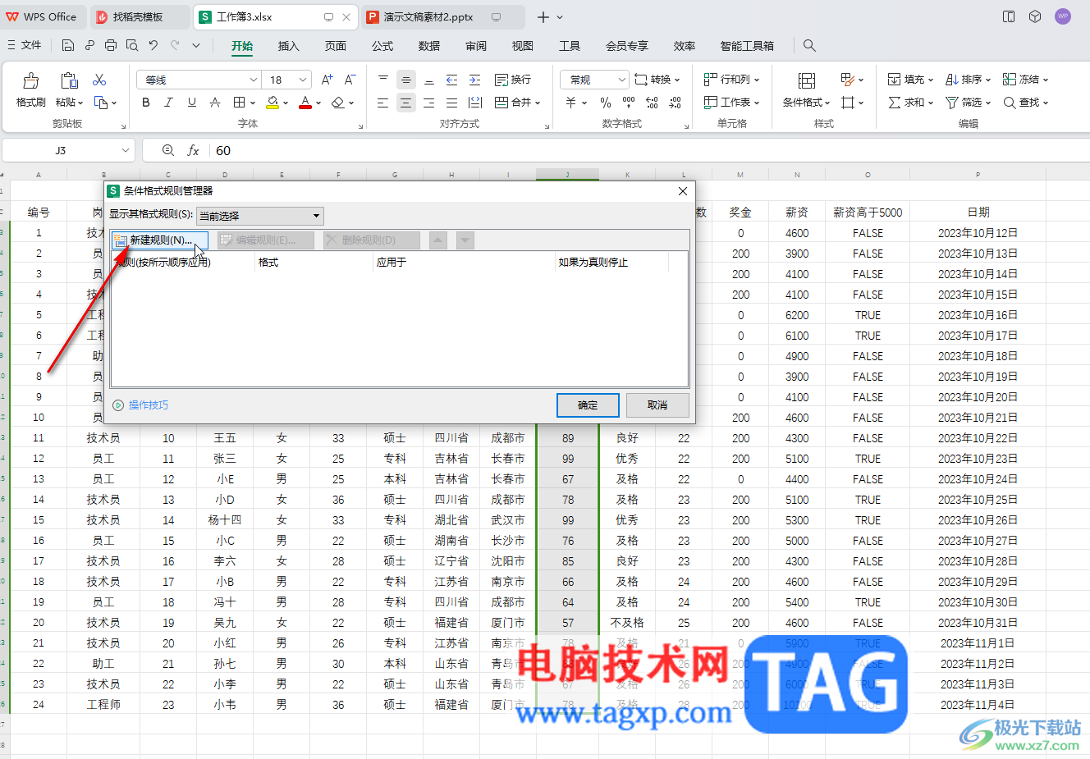The width and height of the screenshot is (1090, 759).
Task: Open new tab with plus icon
Action: pyautogui.click(x=543, y=17)
